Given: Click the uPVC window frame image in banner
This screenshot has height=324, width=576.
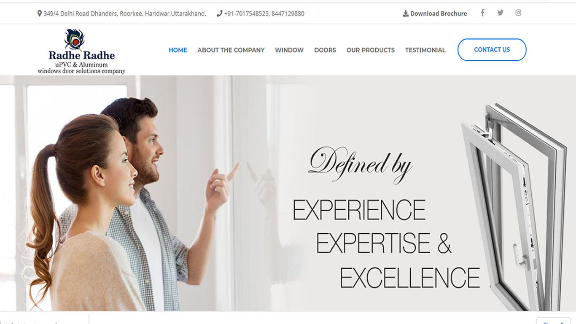Looking at the screenshot, I should (514, 207).
